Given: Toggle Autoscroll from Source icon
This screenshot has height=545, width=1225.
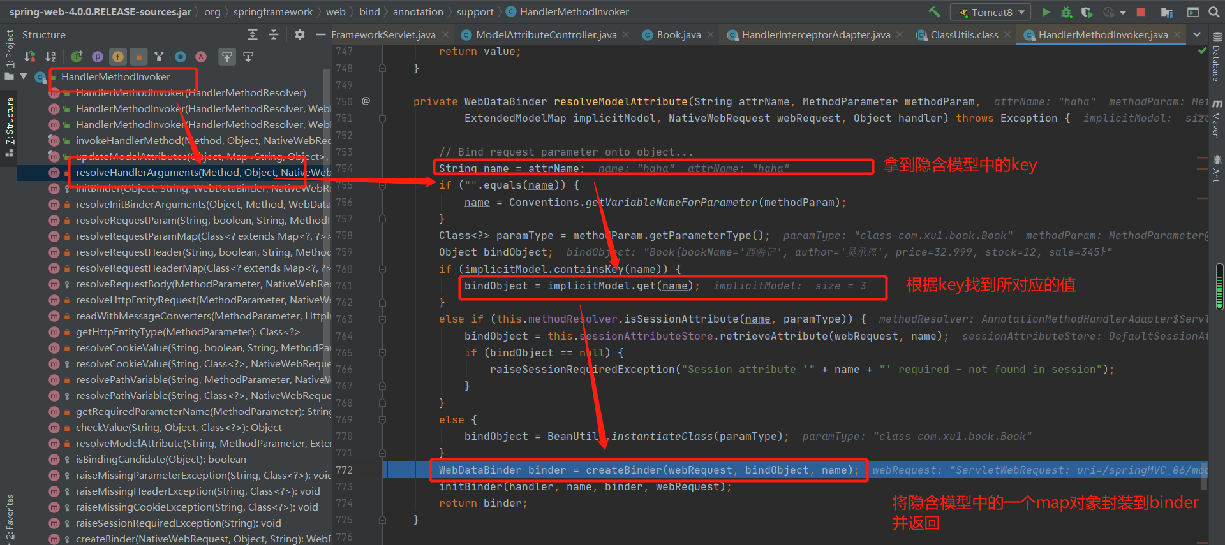Looking at the screenshot, I should point(248,57).
